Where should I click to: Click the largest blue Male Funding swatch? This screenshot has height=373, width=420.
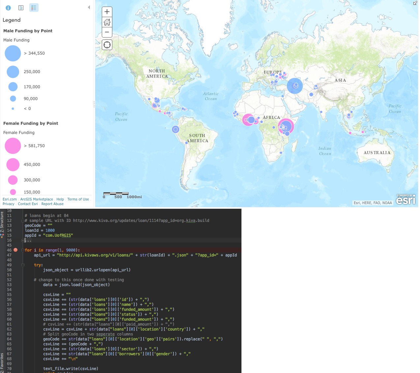click(13, 53)
